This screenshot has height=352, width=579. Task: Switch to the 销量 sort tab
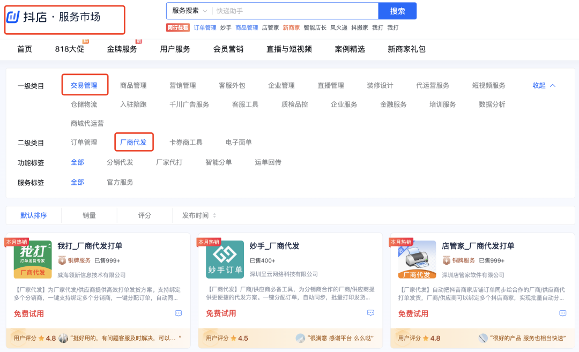90,215
